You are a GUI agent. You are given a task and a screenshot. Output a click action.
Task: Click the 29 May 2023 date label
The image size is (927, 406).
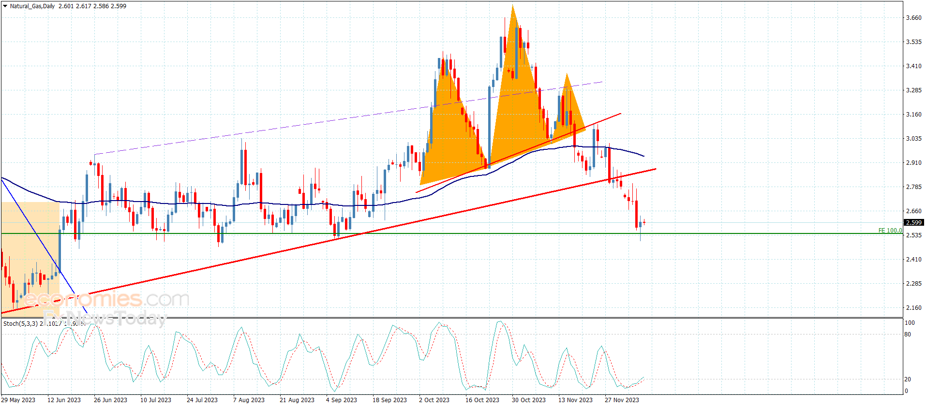18,400
